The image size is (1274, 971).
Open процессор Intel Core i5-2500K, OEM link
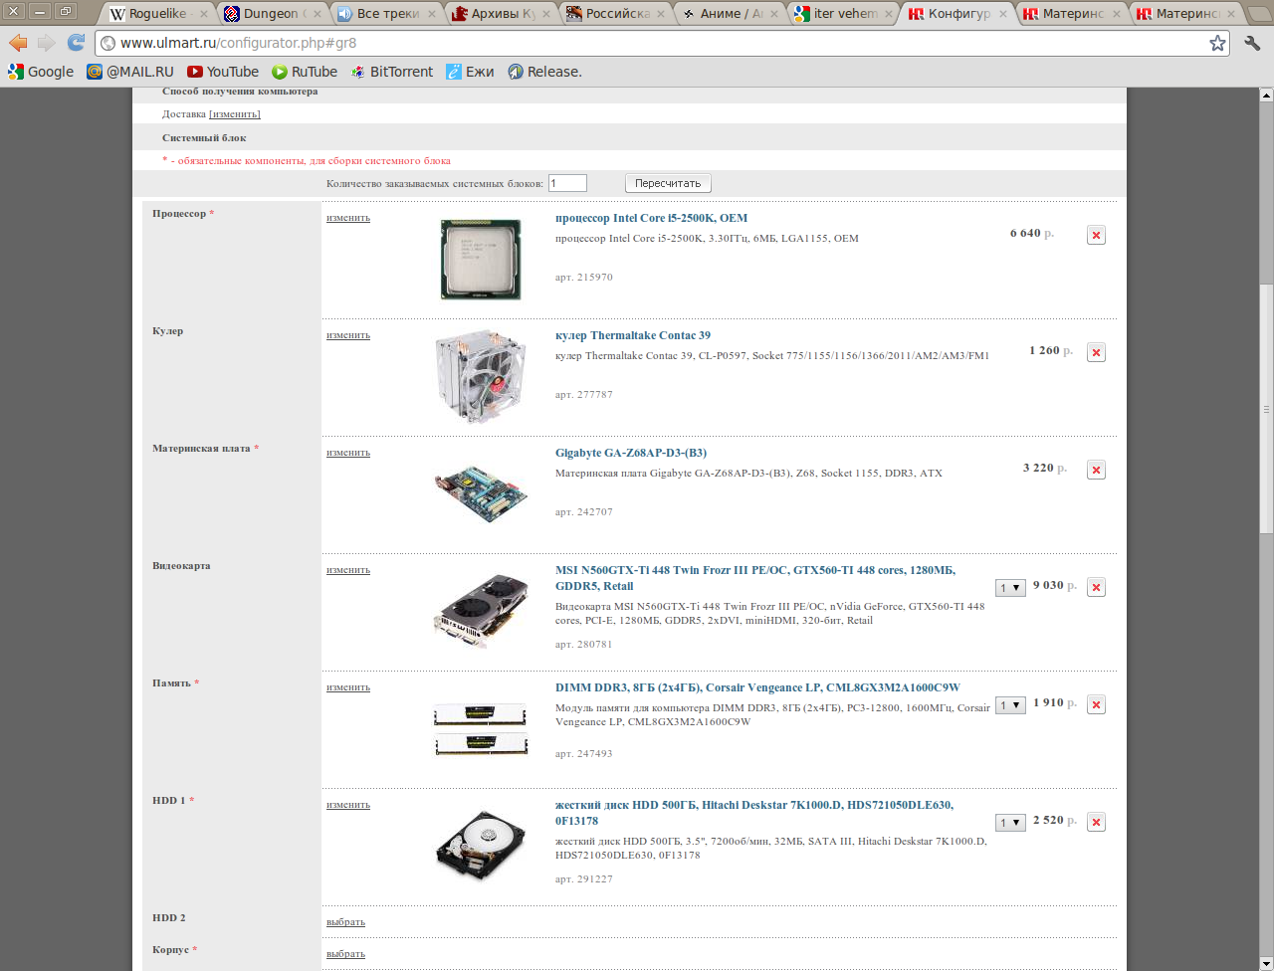pyautogui.click(x=651, y=218)
